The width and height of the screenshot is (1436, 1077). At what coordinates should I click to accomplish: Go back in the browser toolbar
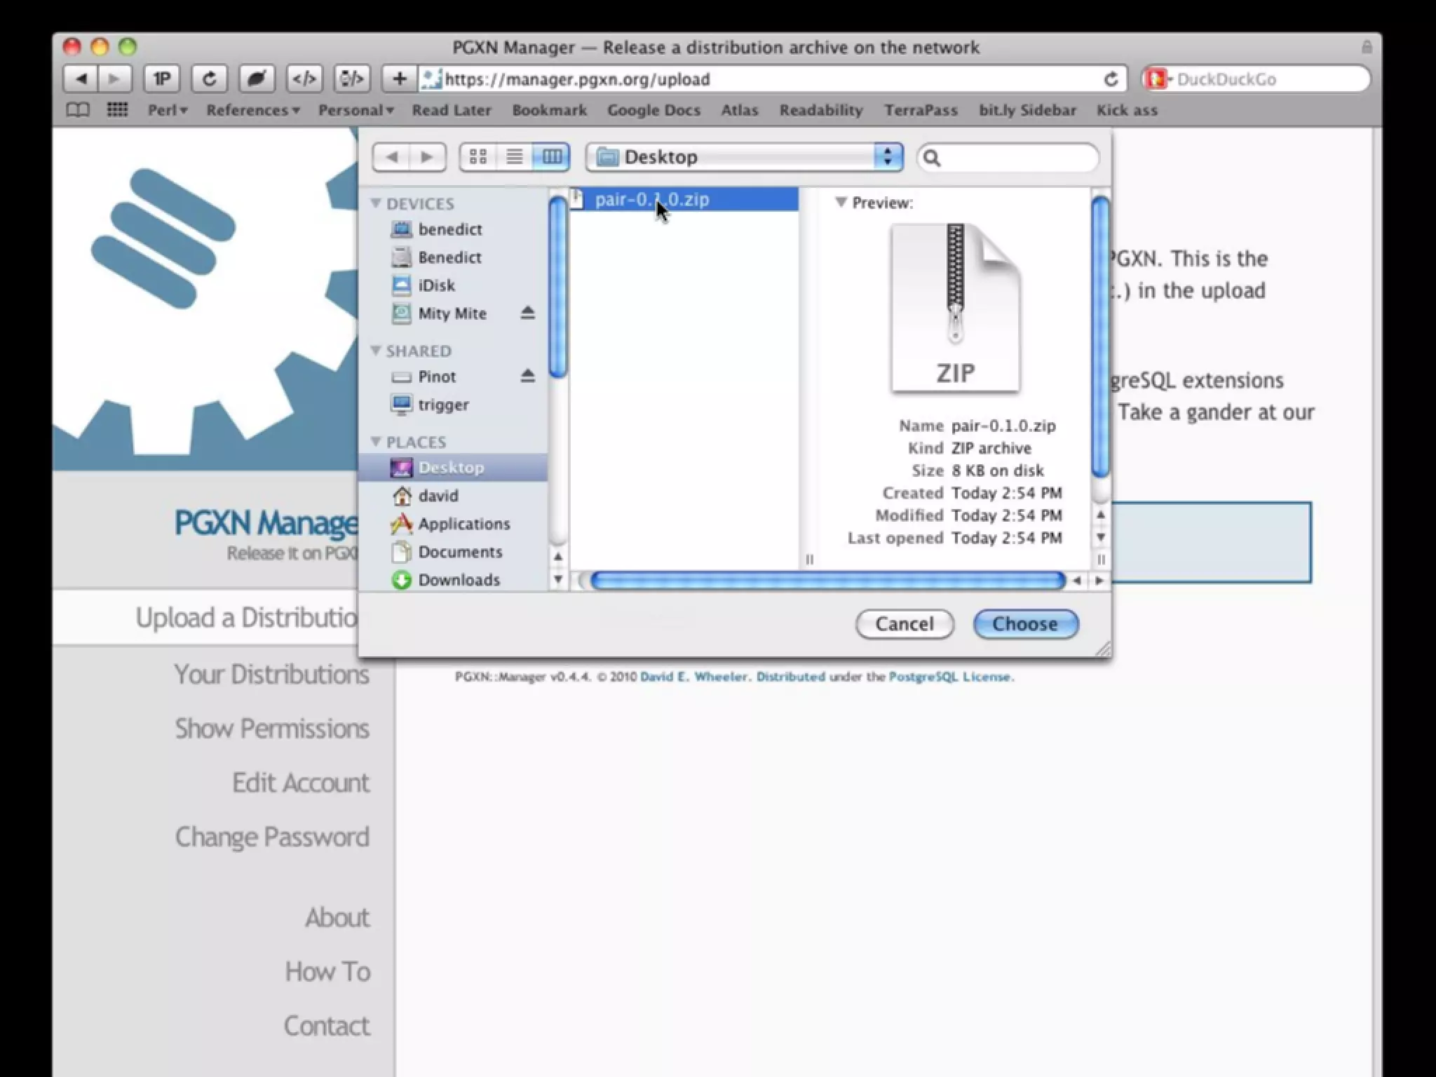[81, 79]
